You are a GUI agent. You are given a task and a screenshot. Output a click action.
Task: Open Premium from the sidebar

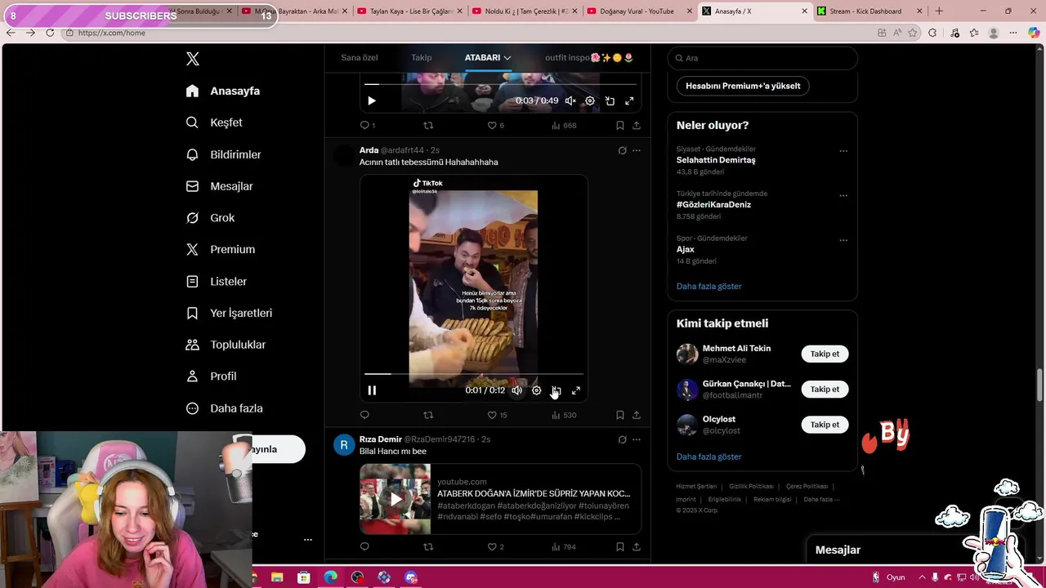pyautogui.click(x=221, y=249)
